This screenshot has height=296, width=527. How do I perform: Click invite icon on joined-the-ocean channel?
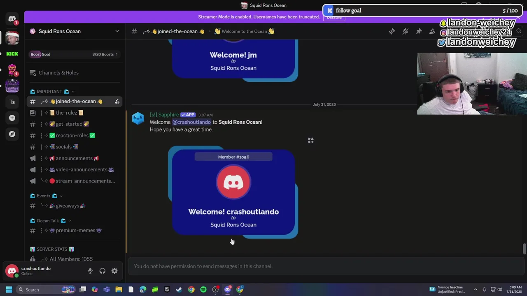coord(117,102)
